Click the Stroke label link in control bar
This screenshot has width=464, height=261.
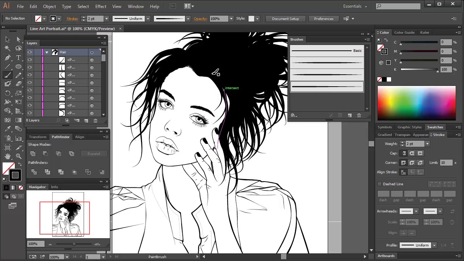point(72,19)
